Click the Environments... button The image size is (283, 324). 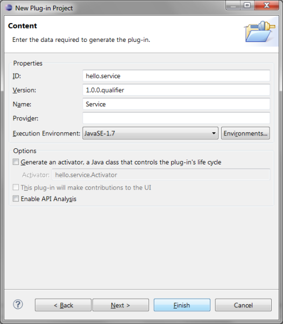[x=245, y=133]
